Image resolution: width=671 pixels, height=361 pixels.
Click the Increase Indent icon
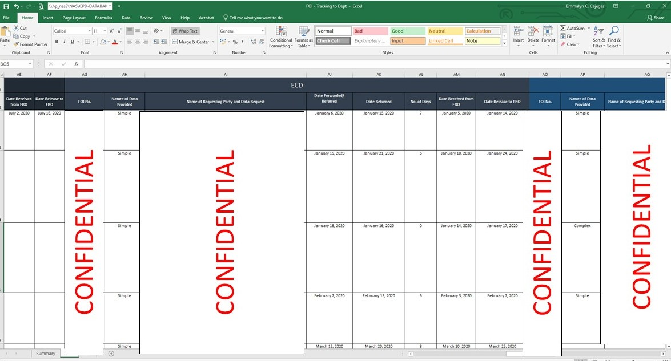click(x=164, y=42)
